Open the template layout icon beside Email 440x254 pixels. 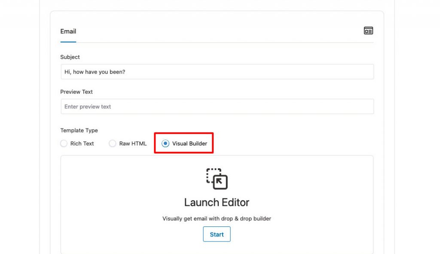pos(368,31)
